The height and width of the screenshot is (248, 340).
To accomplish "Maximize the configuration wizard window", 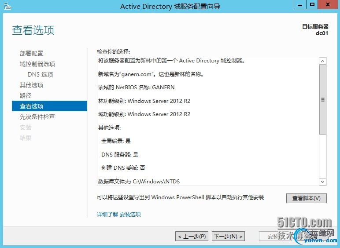I will tap(312, 4).
